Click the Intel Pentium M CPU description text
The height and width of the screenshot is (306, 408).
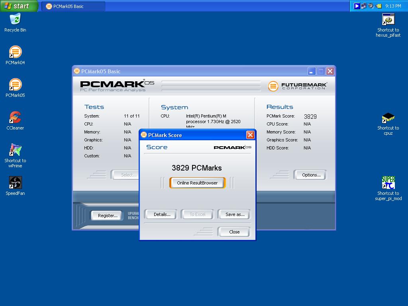point(213,122)
